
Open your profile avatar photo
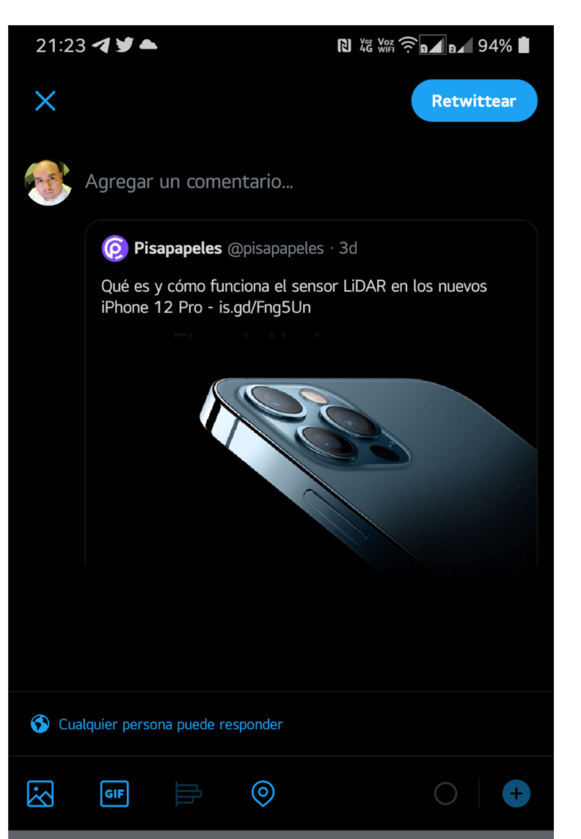48,183
